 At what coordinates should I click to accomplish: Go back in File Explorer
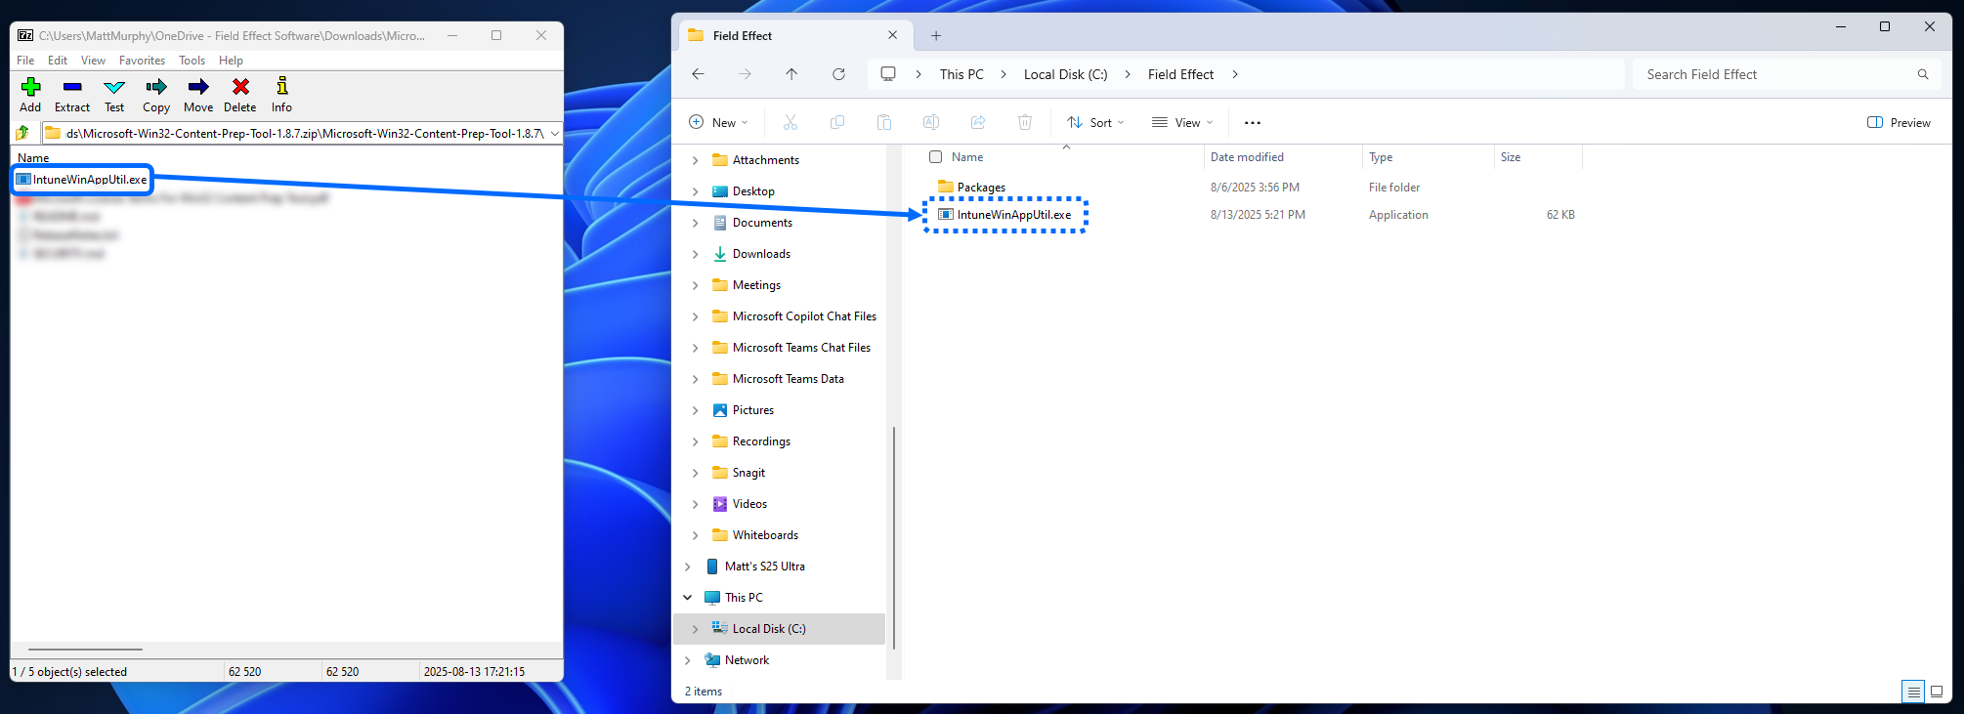click(698, 74)
